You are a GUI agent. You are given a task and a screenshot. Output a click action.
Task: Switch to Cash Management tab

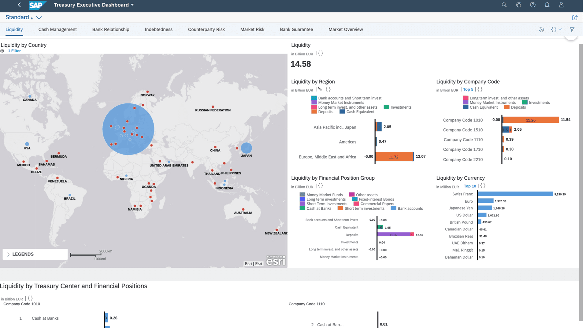pyautogui.click(x=58, y=29)
